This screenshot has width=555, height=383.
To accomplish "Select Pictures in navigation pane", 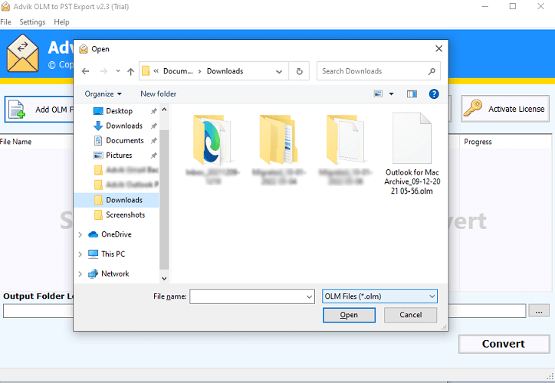I will click(x=119, y=155).
